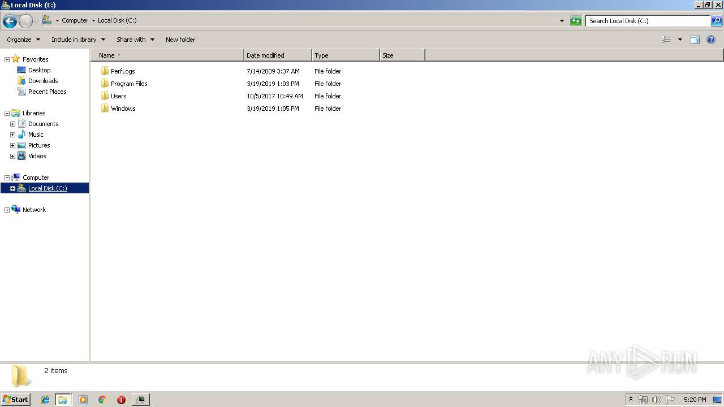Open Downloads in Favorites
The width and height of the screenshot is (724, 407).
(x=43, y=81)
